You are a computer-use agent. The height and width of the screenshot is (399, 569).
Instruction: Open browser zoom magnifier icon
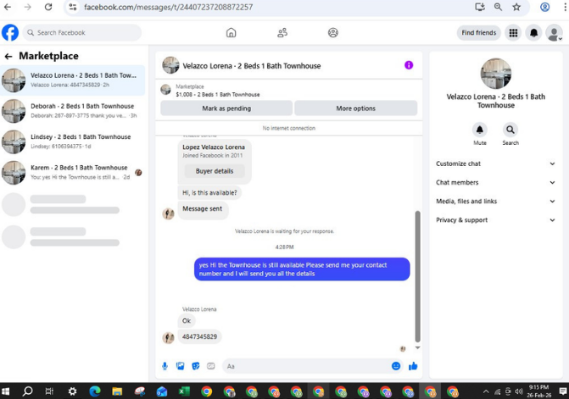498,7
